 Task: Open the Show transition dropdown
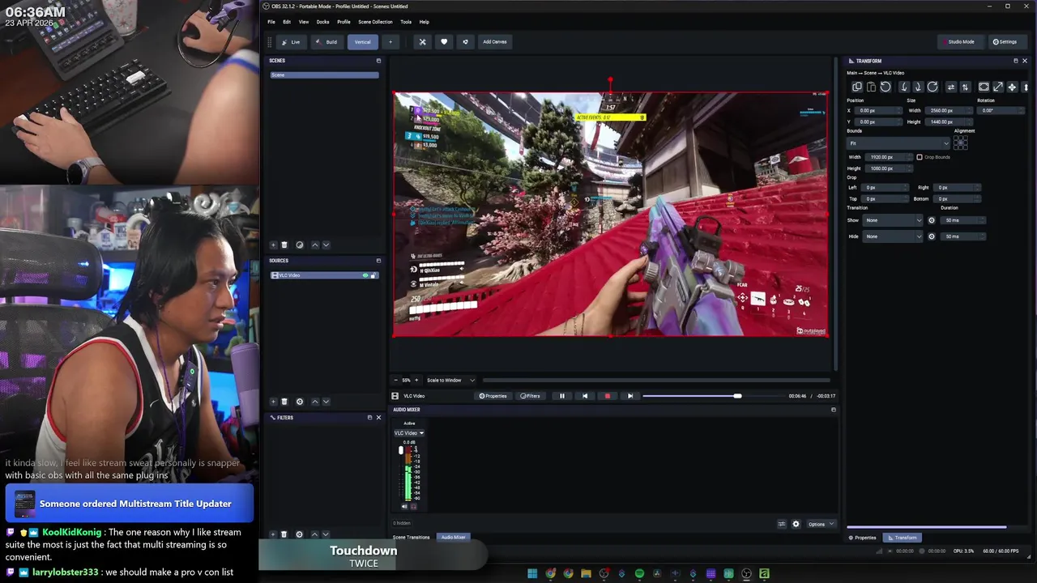(893, 220)
